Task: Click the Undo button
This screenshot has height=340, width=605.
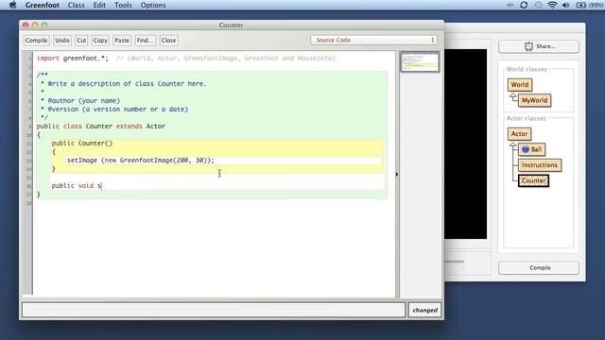Action: (x=62, y=40)
